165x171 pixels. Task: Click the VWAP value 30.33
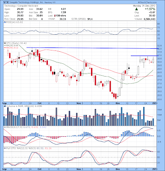coord(63,19)
